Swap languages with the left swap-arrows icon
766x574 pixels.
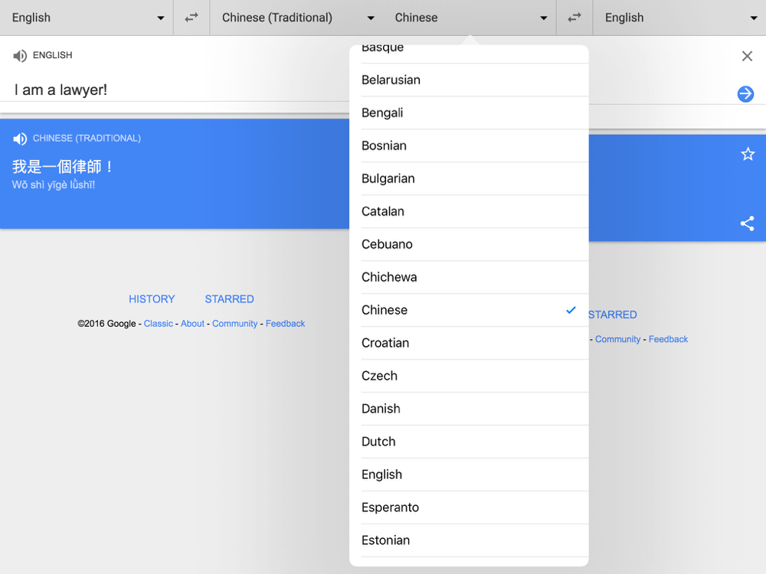coord(191,18)
